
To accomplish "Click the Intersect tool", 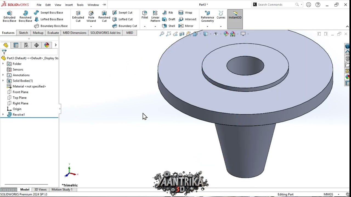I will click(x=187, y=19).
